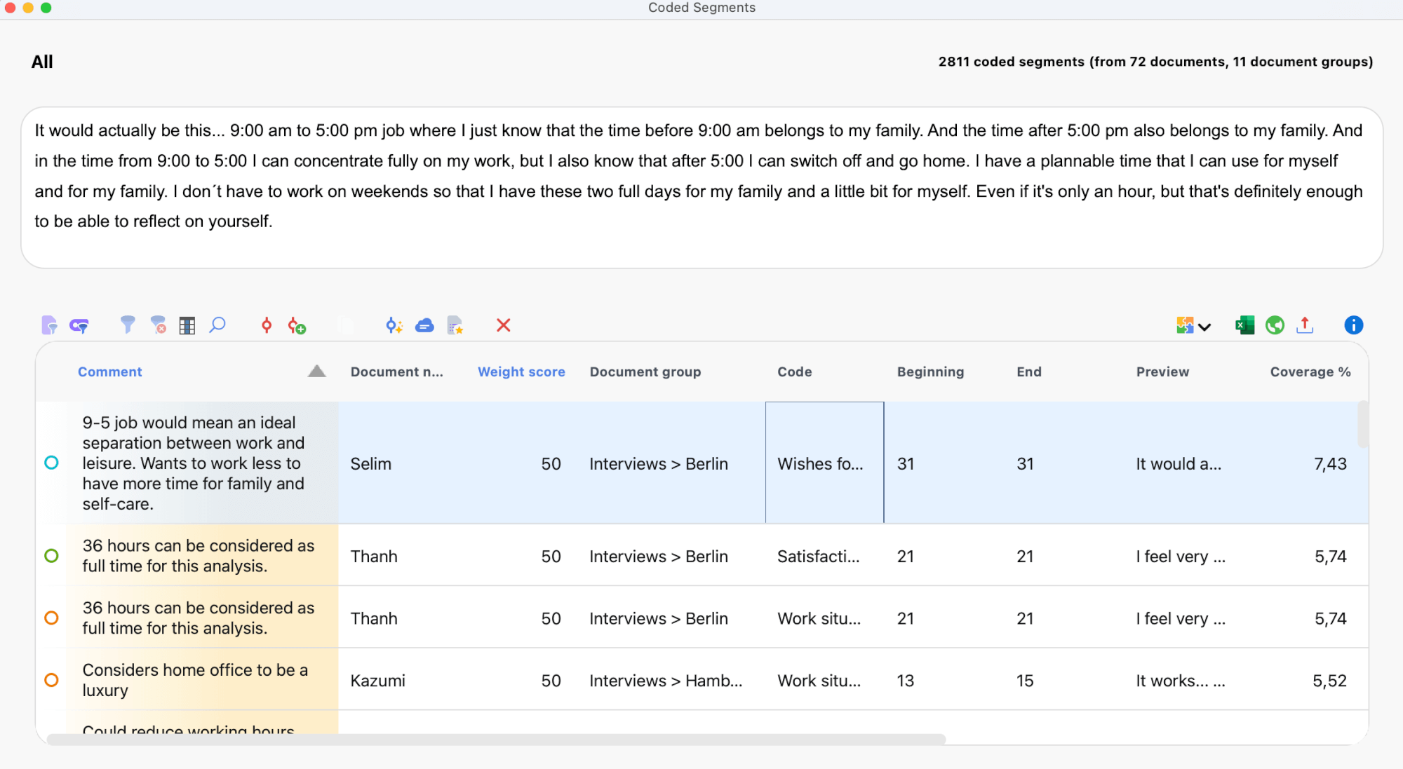Export to Excel with the green icon
Image resolution: width=1403 pixels, height=769 pixels.
pyautogui.click(x=1244, y=325)
